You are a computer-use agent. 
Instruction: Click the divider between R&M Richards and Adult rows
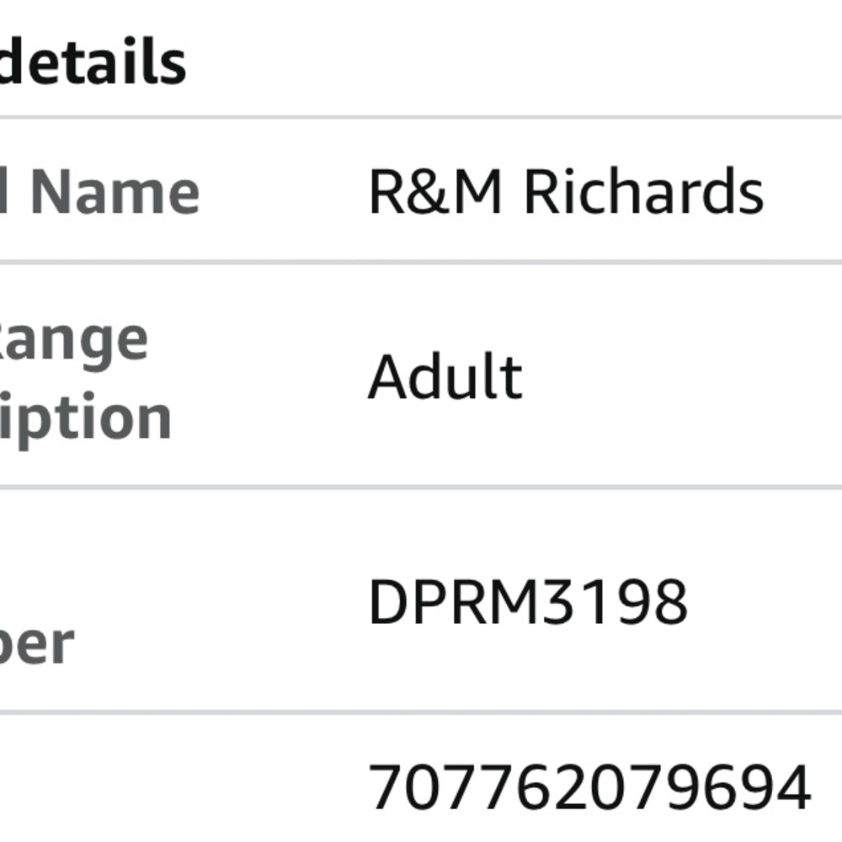pyautogui.click(x=421, y=263)
